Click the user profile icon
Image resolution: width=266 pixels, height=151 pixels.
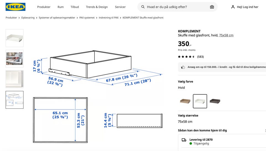click(233, 7)
